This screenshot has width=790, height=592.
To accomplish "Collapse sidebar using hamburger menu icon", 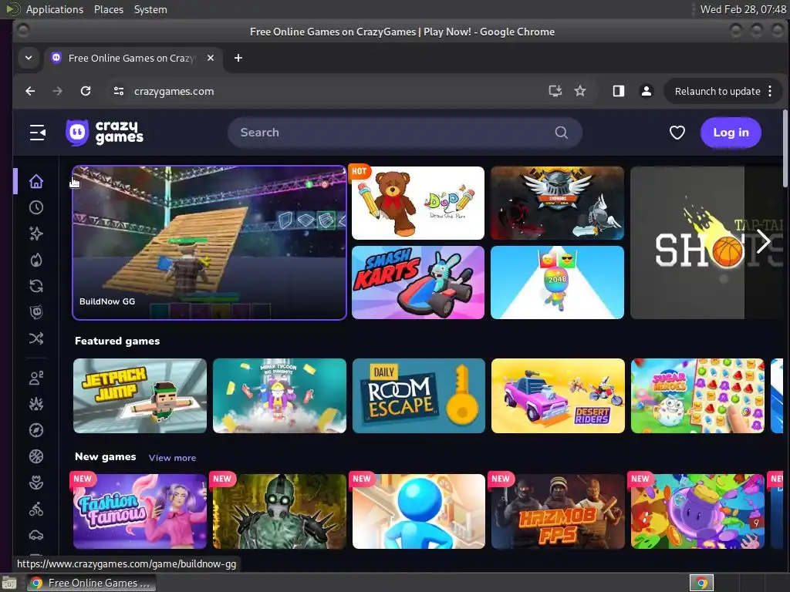I will (x=37, y=133).
